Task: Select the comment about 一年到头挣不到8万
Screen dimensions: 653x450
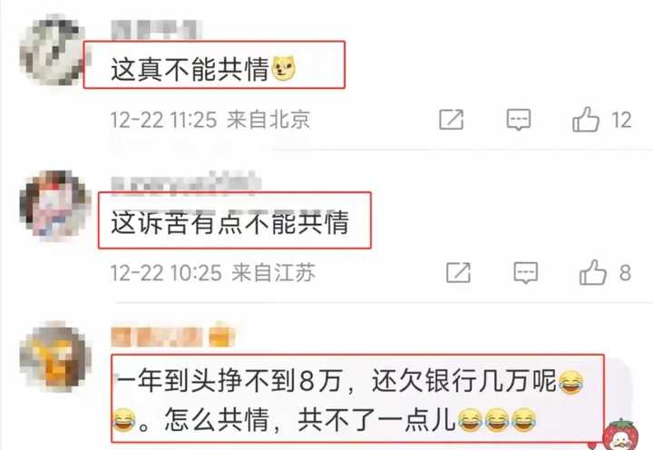Action: (x=348, y=399)
